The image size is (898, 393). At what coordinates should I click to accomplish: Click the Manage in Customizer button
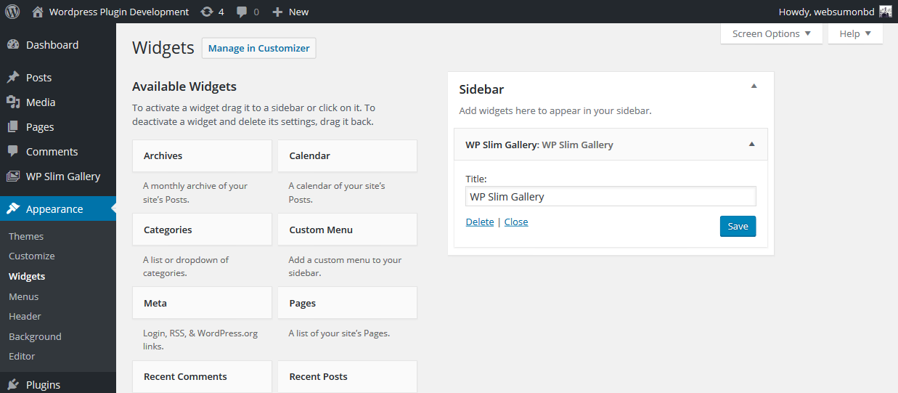258,48
